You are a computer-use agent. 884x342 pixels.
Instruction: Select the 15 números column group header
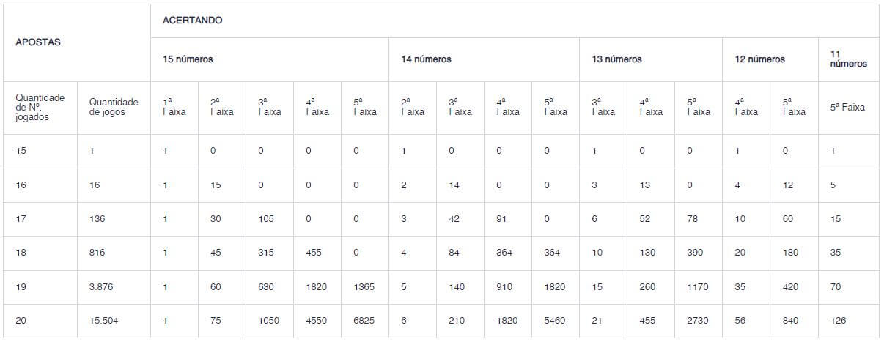(188, 59)
